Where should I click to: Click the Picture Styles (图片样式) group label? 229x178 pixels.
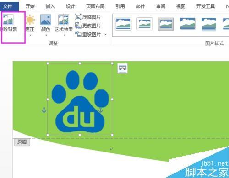(x=214, y=43)
